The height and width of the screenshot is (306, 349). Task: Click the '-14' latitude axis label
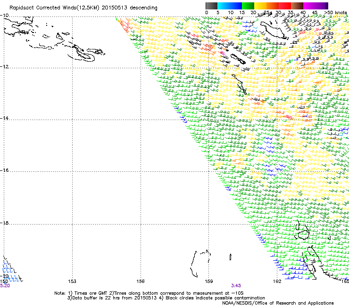click(4, 118)
